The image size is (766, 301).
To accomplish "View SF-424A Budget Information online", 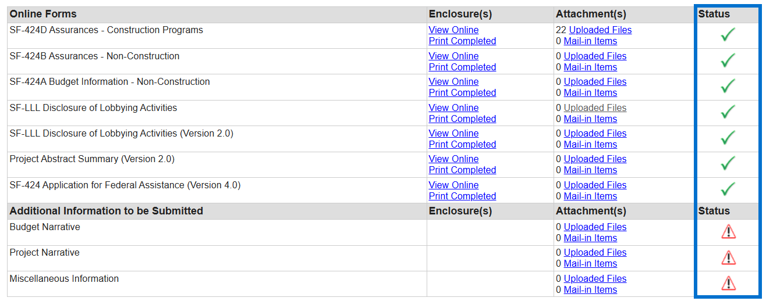I will coord(453,82).
